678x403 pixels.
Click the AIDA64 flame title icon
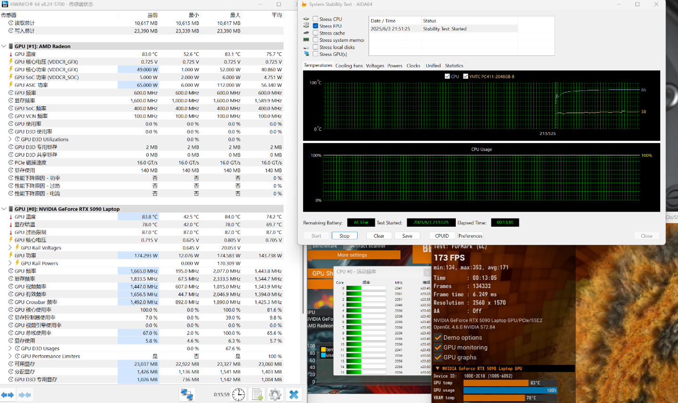304,4
